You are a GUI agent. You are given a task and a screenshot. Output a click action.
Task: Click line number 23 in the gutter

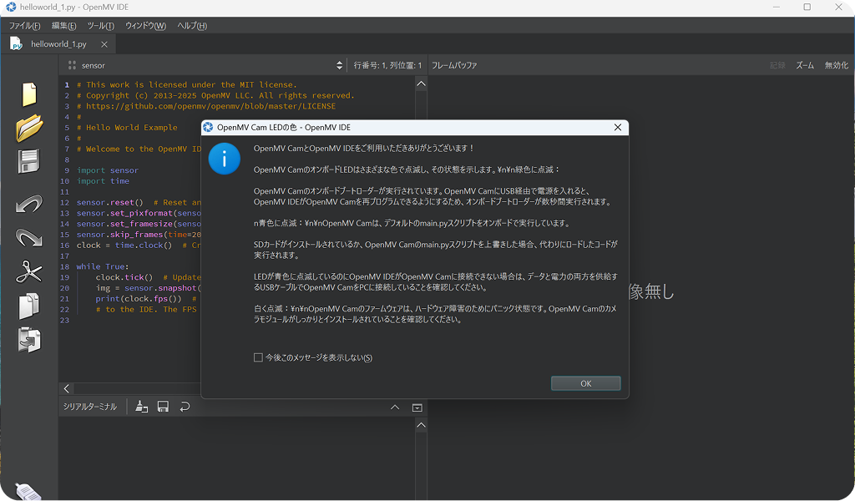pyautogui.click(x=65, y=320)
